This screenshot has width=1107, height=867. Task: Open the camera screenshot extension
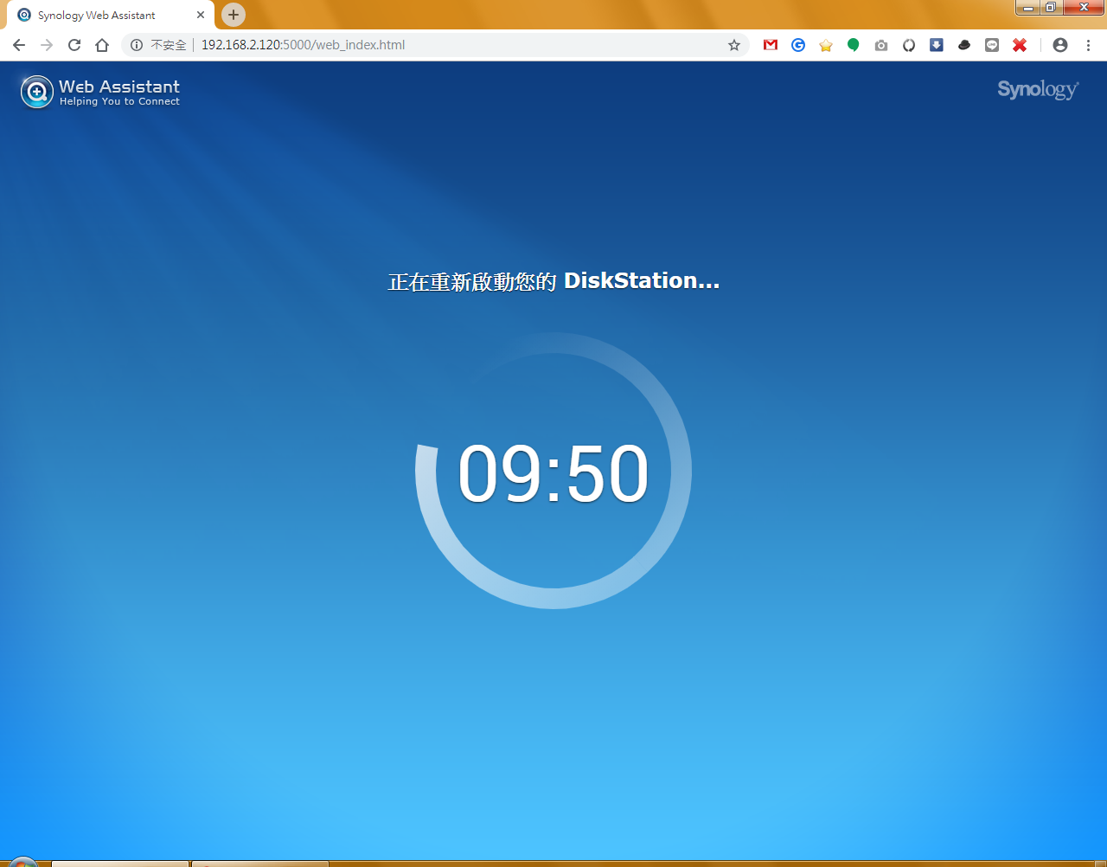coord(881,45)
